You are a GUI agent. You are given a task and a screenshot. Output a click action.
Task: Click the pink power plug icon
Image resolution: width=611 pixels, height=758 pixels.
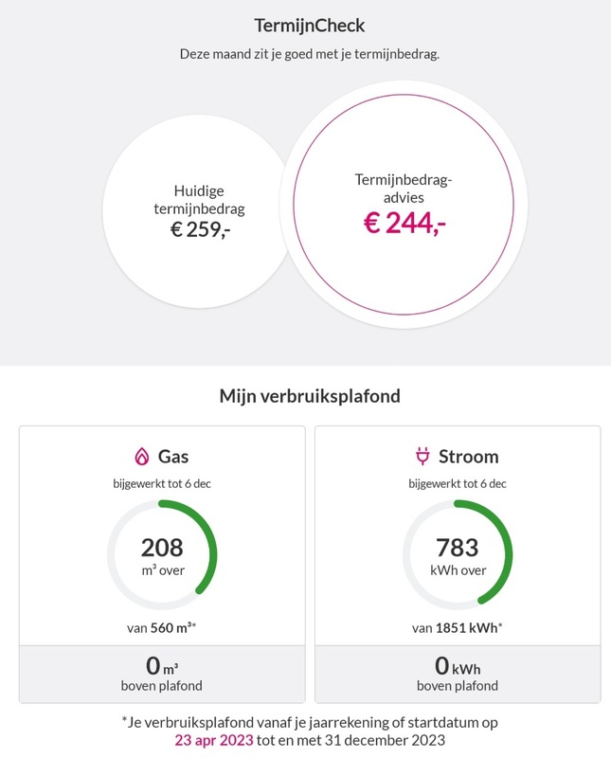(422, 457)
